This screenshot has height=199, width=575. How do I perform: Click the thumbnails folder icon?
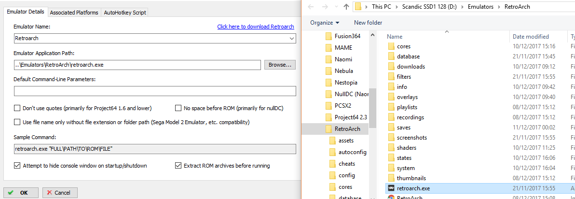pyautogui.click(x=391, y=178)
